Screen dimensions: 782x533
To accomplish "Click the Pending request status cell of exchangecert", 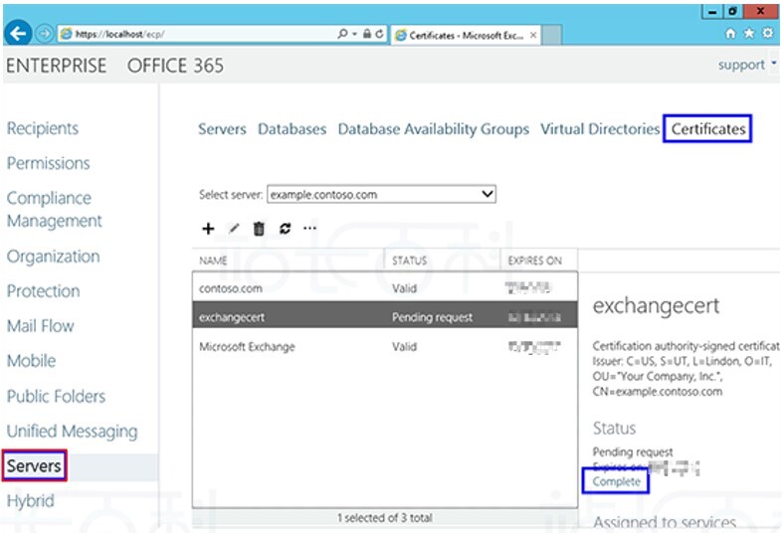I will (432, 317).
